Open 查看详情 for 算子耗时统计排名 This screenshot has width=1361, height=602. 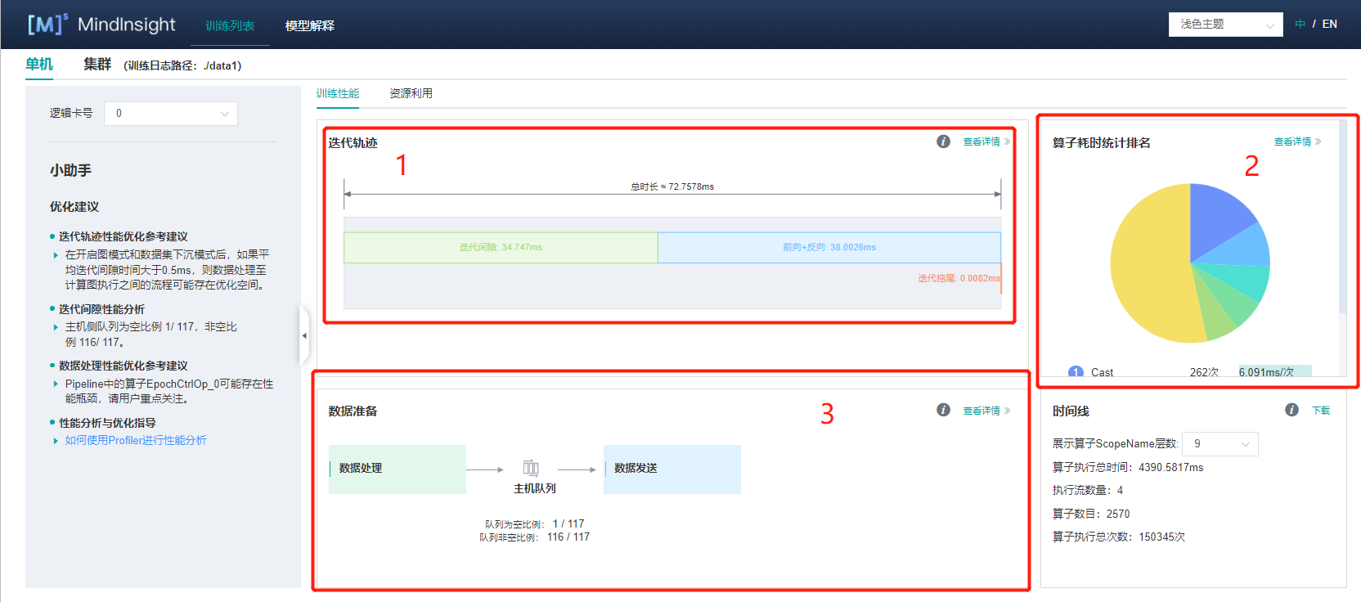[x=1296, y=142]
